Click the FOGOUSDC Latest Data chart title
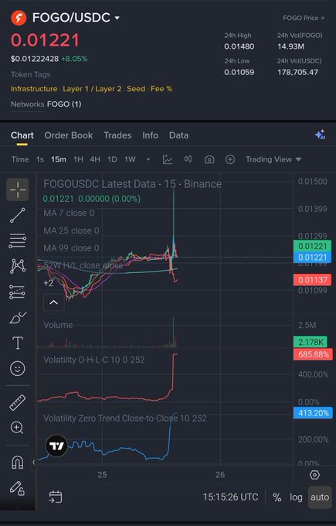336x526 pixels. click(x=133, y=184)
